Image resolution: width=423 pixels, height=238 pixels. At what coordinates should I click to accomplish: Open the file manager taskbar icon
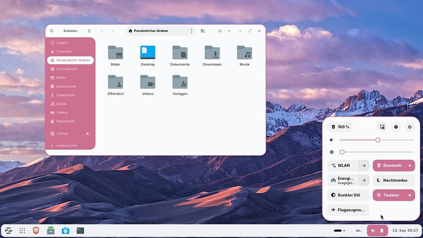51,231
